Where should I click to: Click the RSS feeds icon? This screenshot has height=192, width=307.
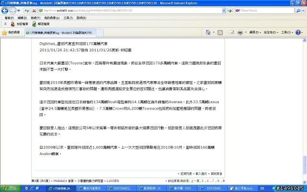pyautogui.click(x=220, y=32)
